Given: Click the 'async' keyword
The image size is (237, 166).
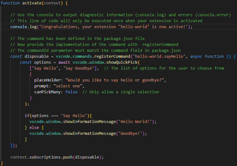Looking at the screenshot, I should pos(196,56).
